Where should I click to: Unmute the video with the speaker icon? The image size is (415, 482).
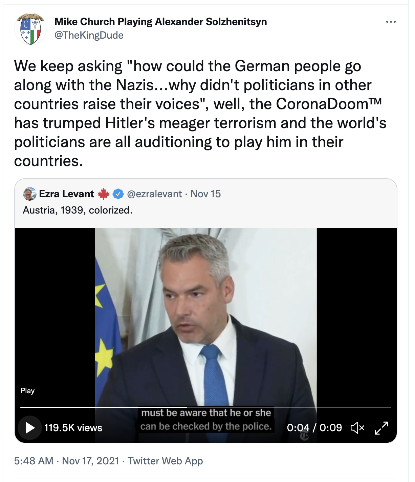pos(357,428)
